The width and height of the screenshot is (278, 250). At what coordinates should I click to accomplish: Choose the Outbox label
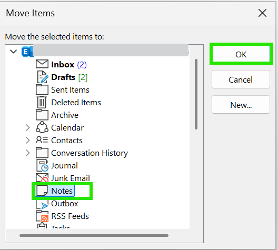point(65,204)
